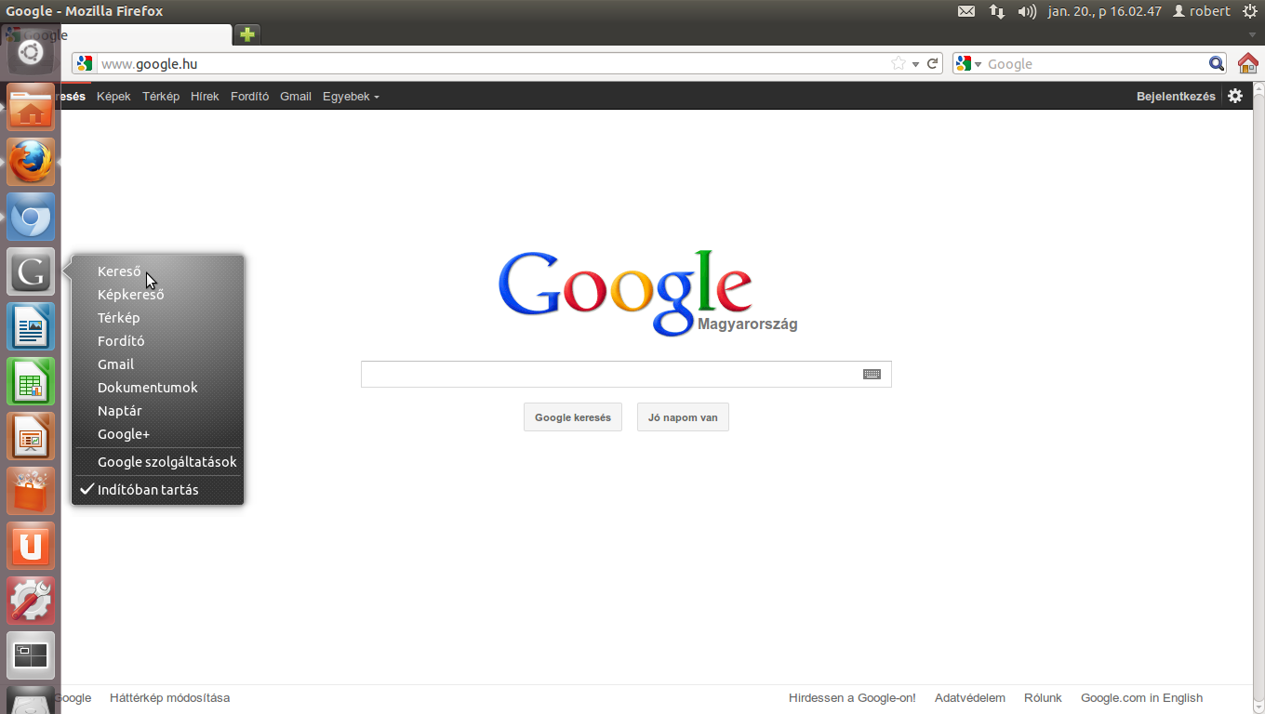Click the page vertical scrollbar

coord(1258,398)
